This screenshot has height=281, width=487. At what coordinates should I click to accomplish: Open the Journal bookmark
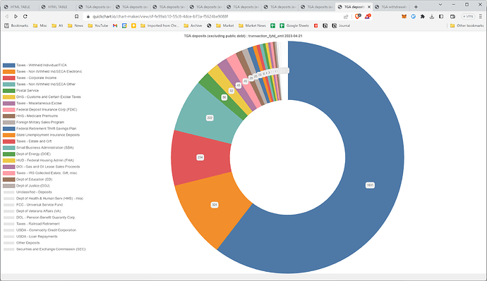341,26
